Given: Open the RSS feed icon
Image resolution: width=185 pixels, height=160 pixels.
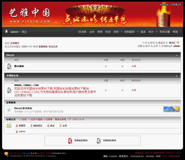Looking at the screenshot, I should (x=178, y=43).
